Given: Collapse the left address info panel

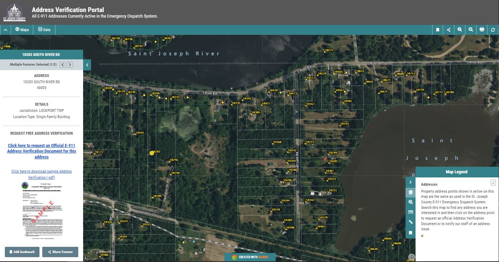Looking at the screenshot, I should point(87,65).
